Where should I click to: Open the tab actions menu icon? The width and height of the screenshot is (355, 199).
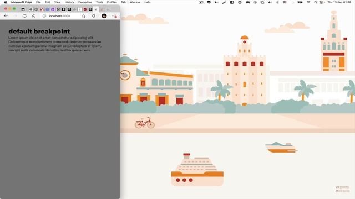click(23, 9)
